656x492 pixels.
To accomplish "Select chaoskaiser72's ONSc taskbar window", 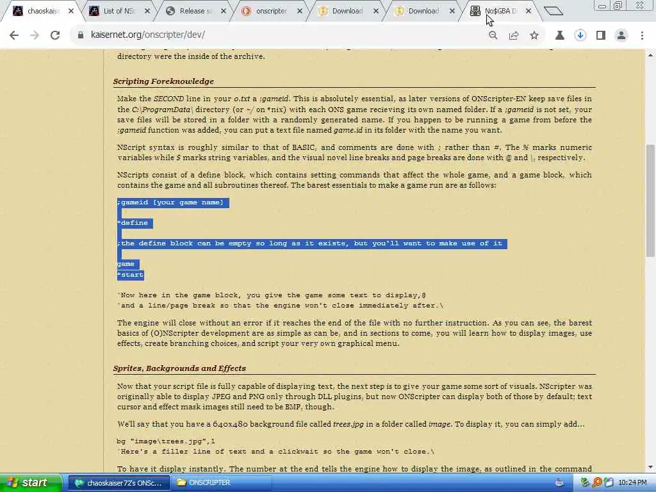I will pos(119,483).
